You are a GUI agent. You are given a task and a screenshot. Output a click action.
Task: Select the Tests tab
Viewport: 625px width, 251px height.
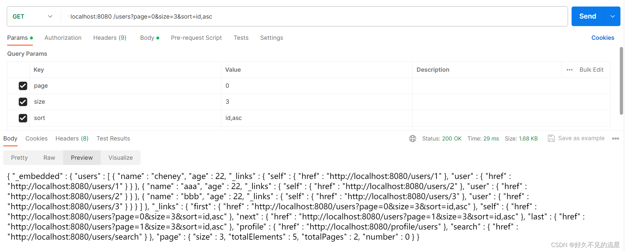(x=241, y=38)
